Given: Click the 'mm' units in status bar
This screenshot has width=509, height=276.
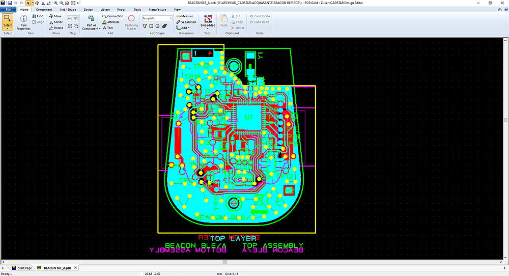Looking at the screenshot, I should [x=219, y=274].
